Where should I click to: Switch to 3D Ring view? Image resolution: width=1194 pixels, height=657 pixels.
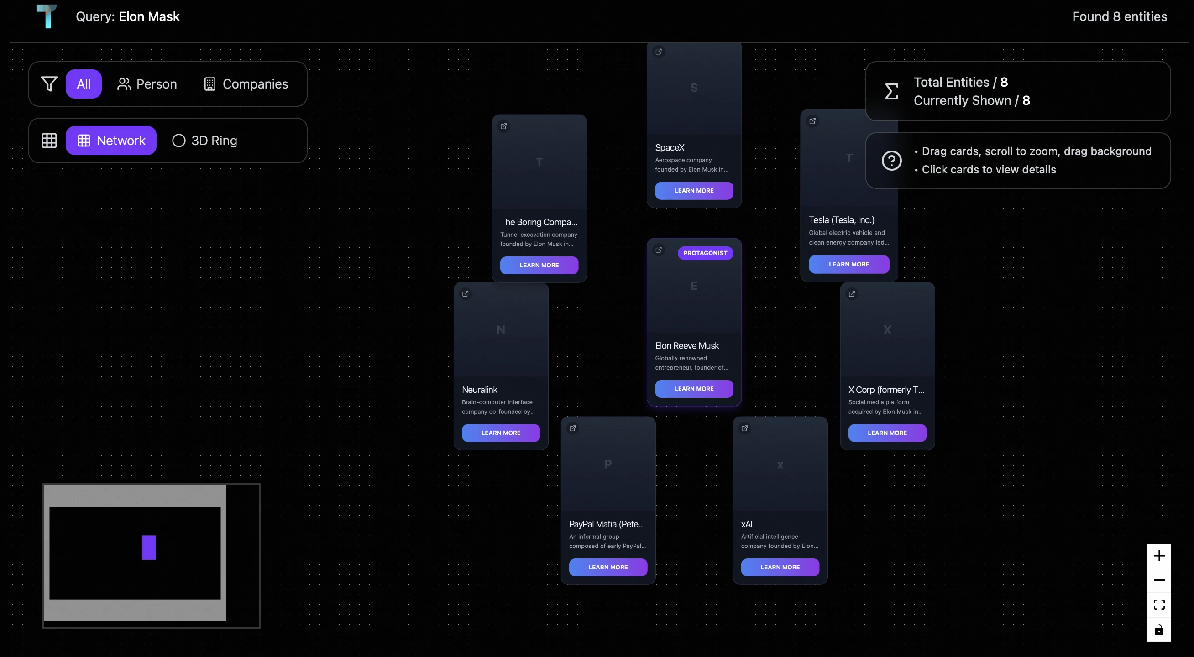pos(204,141)
